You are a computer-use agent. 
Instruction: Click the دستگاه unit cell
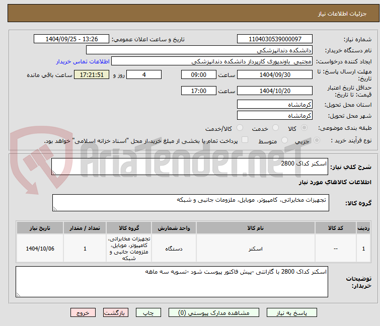174,249
